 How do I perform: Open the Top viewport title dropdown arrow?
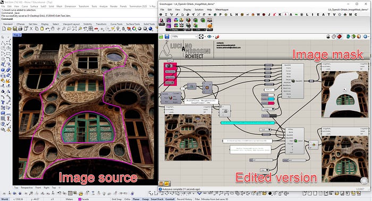(x=20, y=35)
